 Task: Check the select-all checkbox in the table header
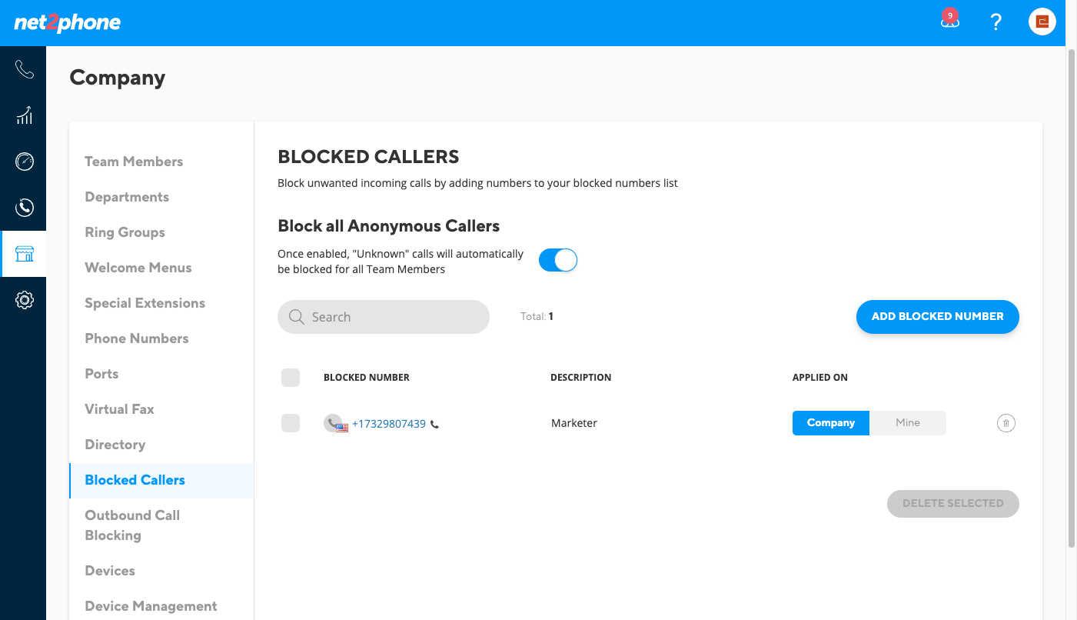click(291, 378)
